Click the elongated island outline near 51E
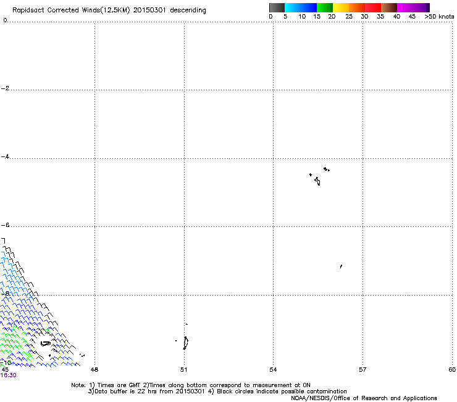Image resolution: width=457 pixels, height=402 pixels. (185, 343)
